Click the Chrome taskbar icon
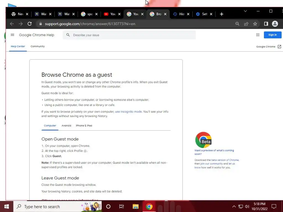The image size is (283, 212). pos(149,206)
